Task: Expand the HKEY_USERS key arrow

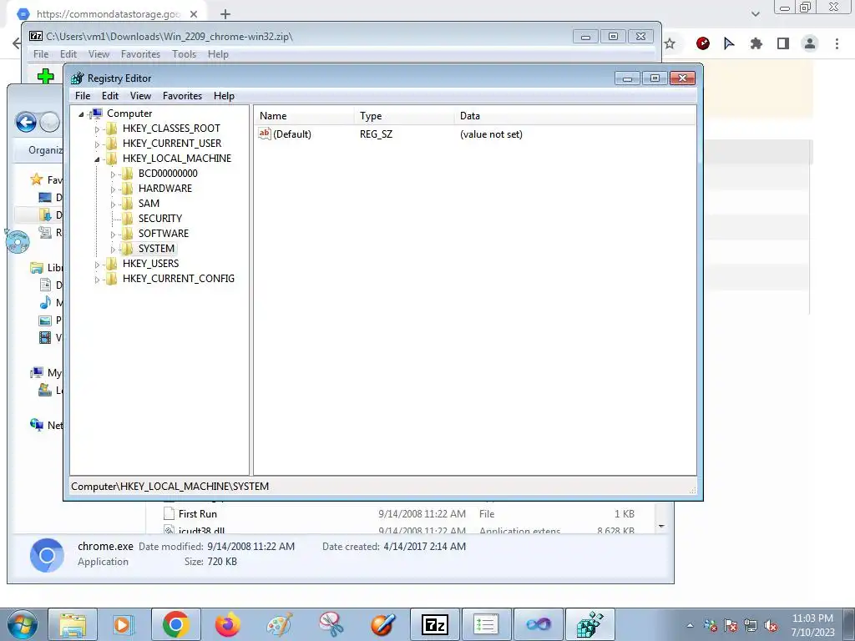Action: [97, 265]
